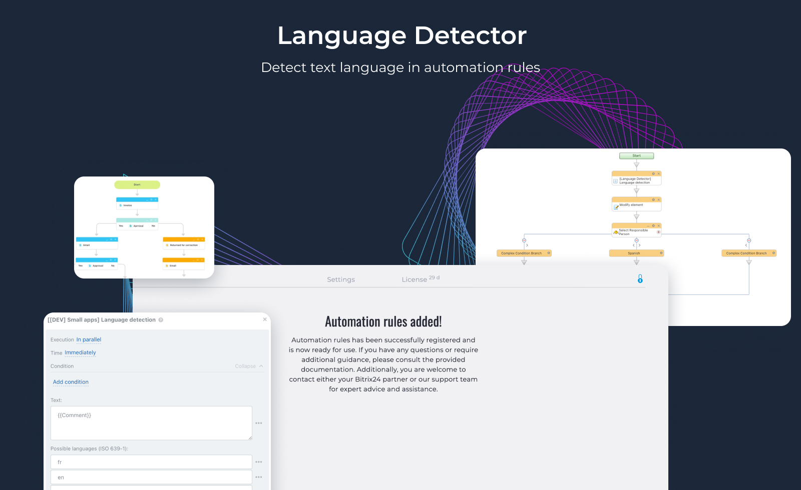801x490 pixels.
Task: Click the 'en' language input field
Action: (x=151, y=477)
